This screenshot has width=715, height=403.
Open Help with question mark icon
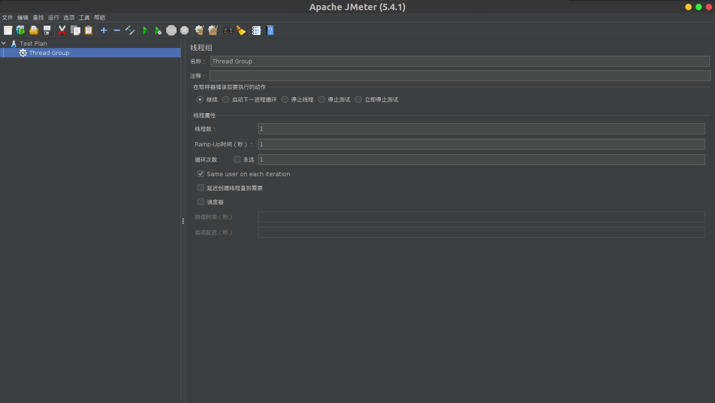[x=270, y=30]
